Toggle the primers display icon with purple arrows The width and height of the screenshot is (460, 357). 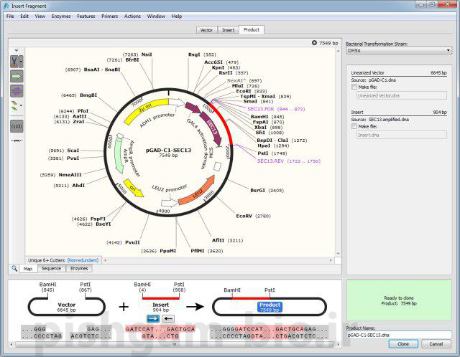click(x=16, y=90)
